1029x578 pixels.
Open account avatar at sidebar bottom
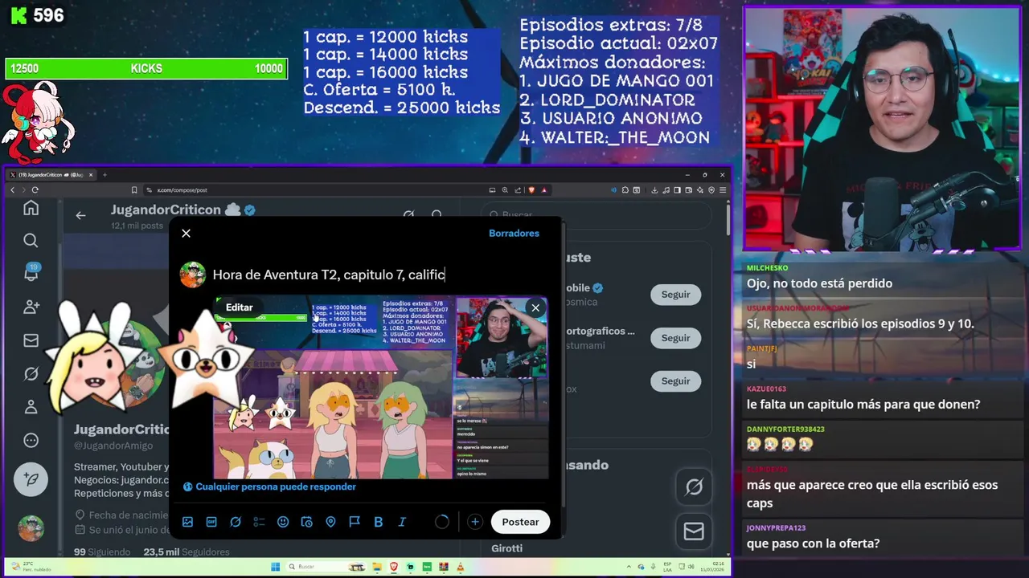tap(31, 527)
